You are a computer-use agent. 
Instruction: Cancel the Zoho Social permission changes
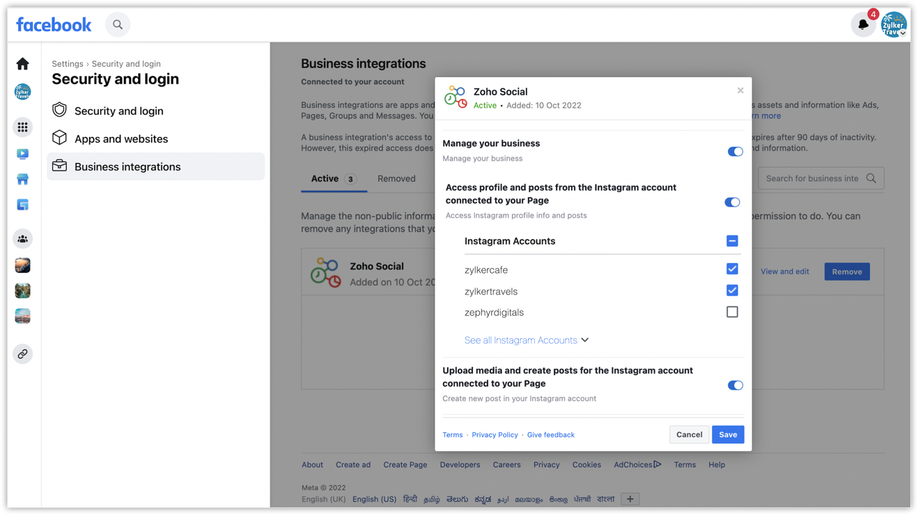point(690,435)
